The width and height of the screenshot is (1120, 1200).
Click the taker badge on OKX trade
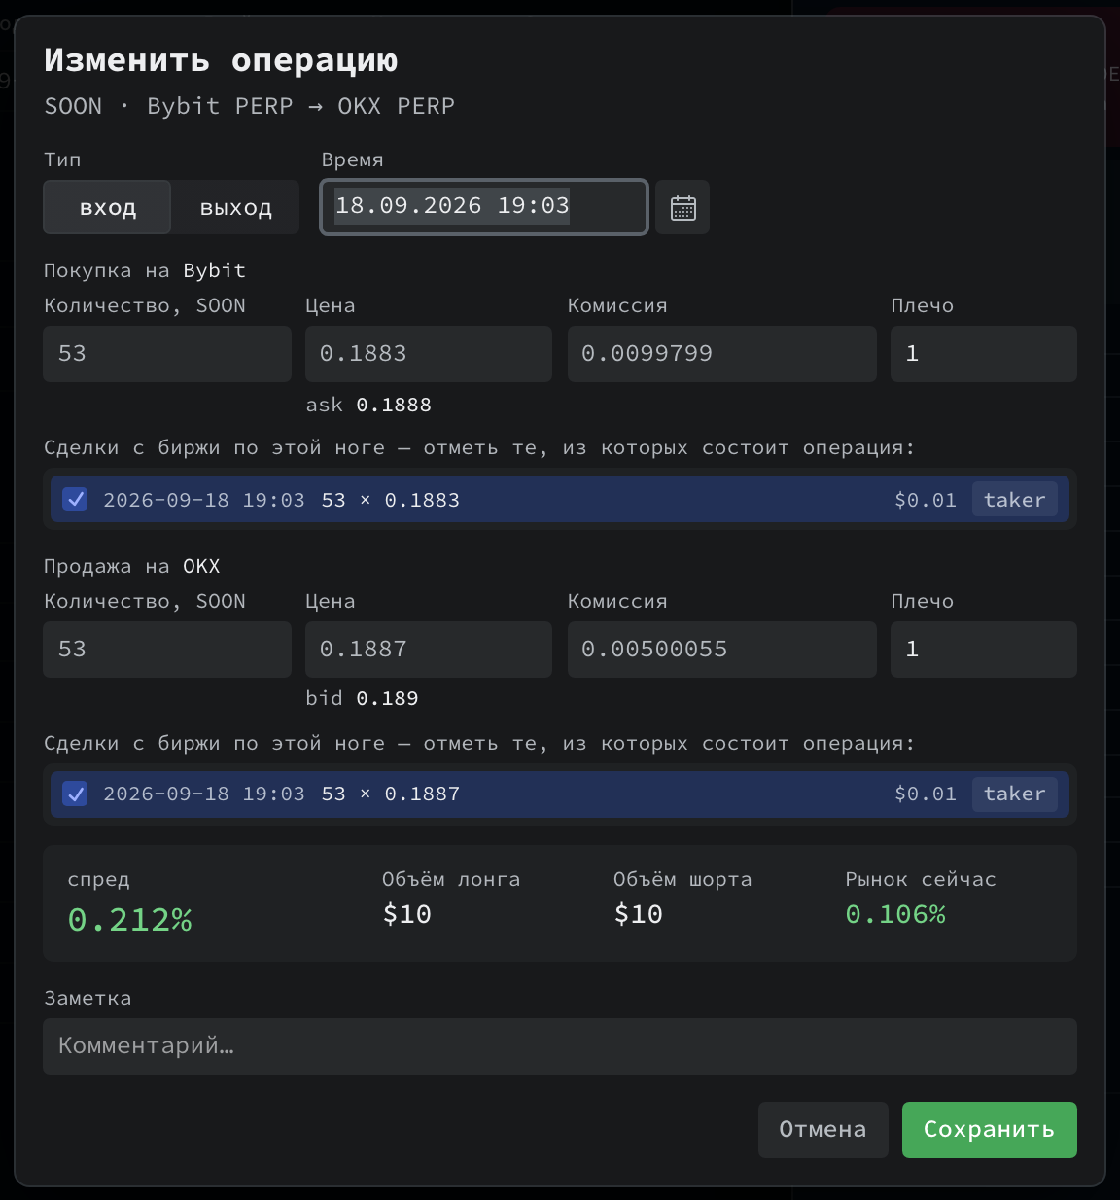coord(1014,794)
